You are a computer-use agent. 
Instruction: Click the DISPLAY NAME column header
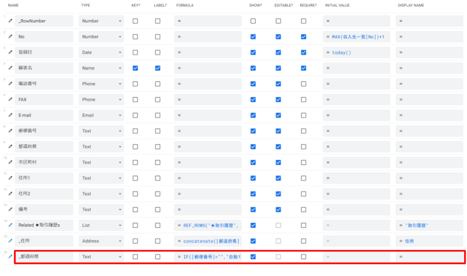click(x=410, y=6)
